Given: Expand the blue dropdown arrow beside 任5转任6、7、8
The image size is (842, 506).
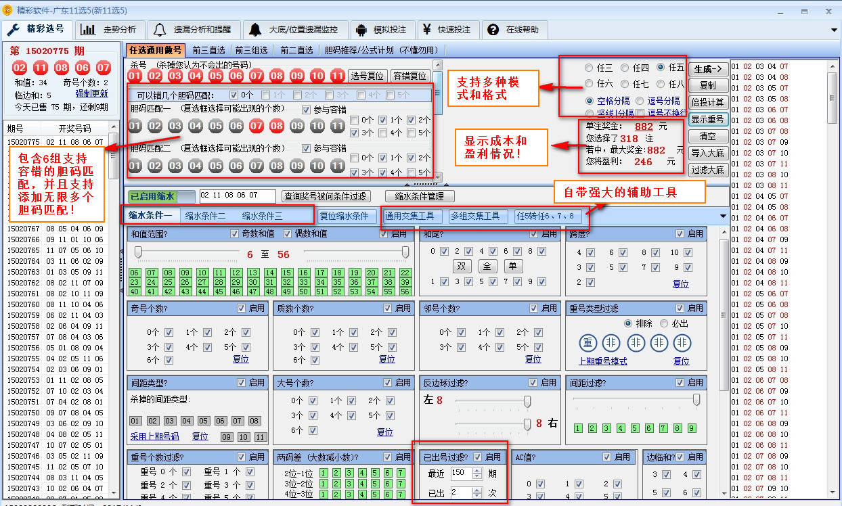Looking at the screenshot, I should coord(723,216).
